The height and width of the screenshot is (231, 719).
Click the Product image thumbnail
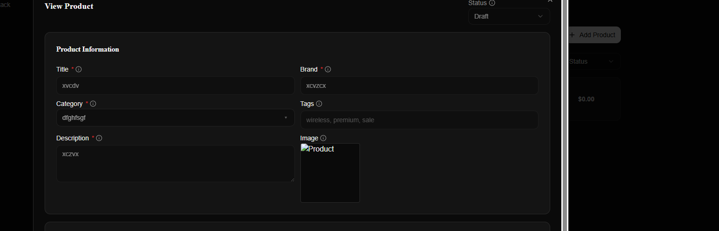330,173
